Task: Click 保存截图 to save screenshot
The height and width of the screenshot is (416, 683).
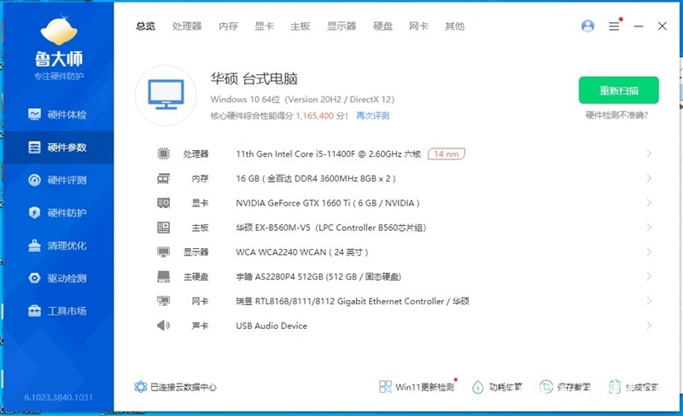Action: point(565,387)
